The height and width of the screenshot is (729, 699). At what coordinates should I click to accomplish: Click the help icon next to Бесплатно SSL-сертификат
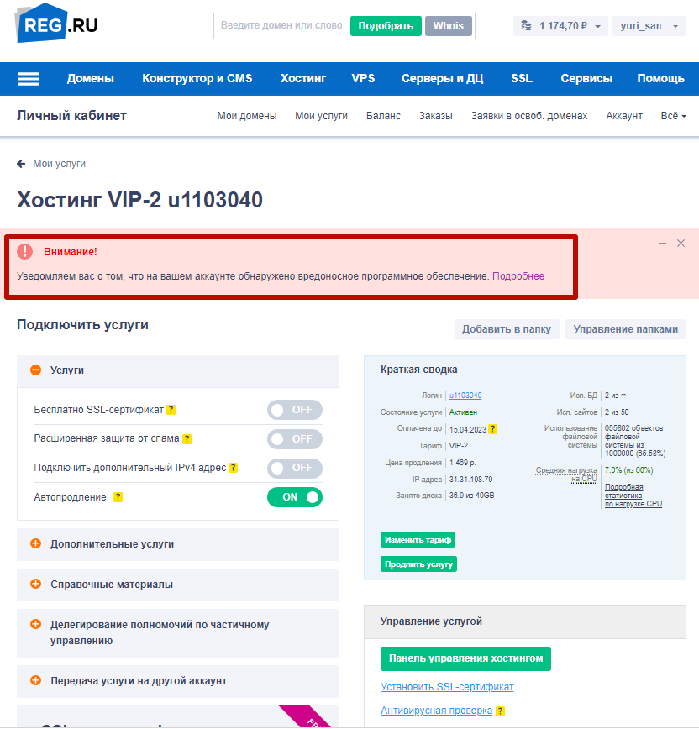coord(171,410)
